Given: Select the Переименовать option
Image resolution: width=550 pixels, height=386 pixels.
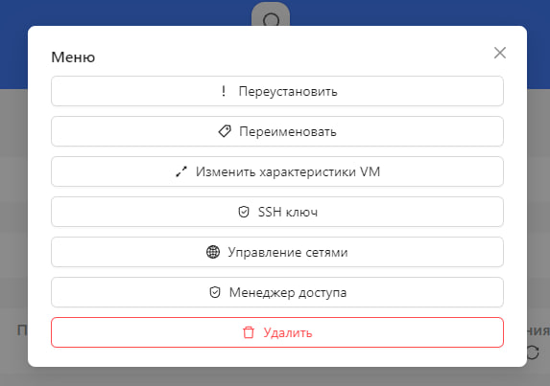Looking at the screenshot, I should pyautogui.click(x=277, y=131).
